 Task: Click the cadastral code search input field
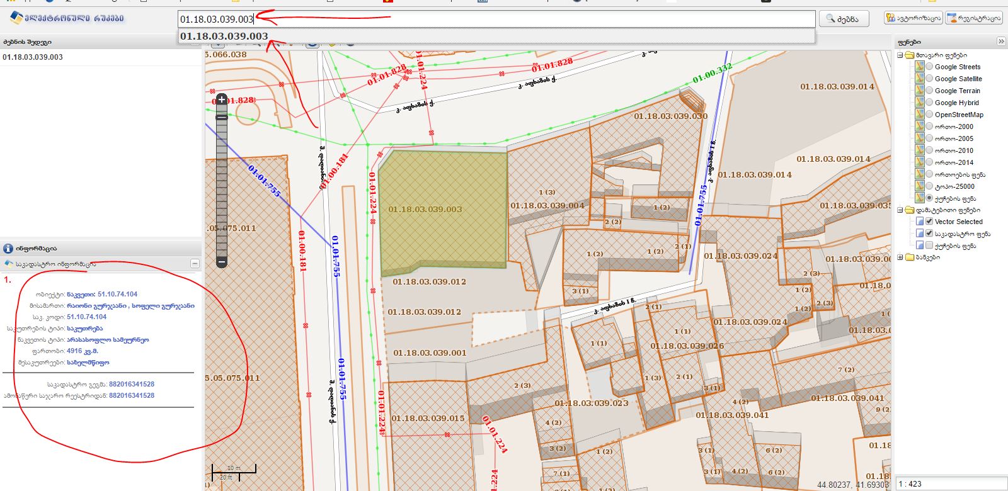[496, 19]
